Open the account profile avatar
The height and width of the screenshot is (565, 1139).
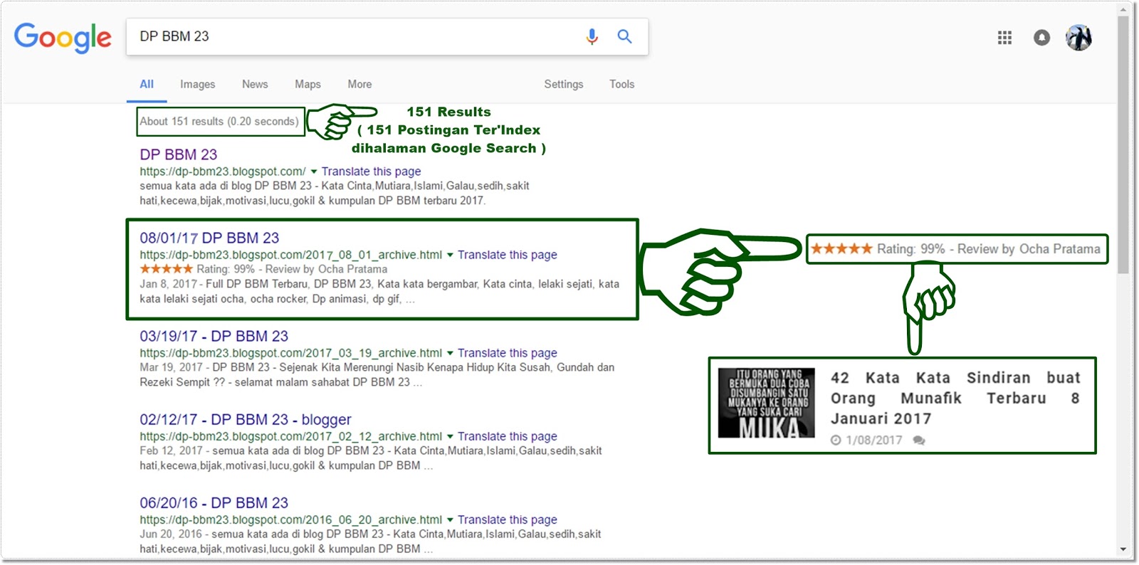[x=1078, y=38]
